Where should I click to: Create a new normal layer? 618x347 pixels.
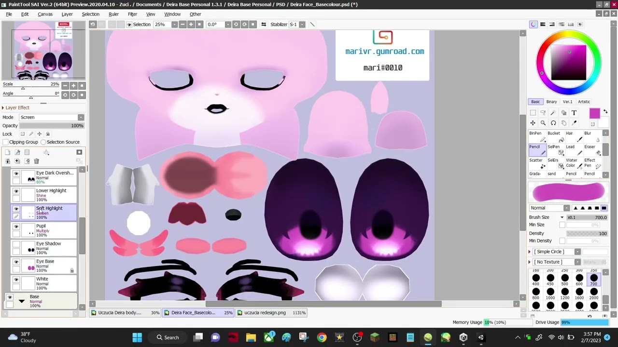[7, 152]
